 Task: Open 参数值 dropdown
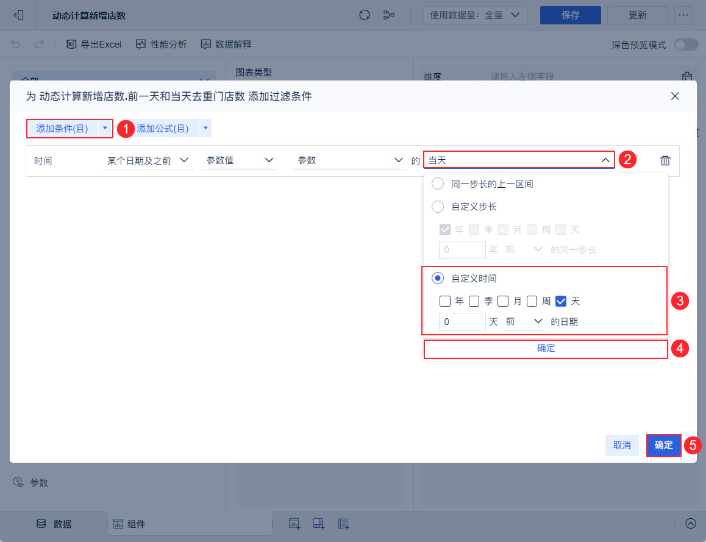(240, 161)
